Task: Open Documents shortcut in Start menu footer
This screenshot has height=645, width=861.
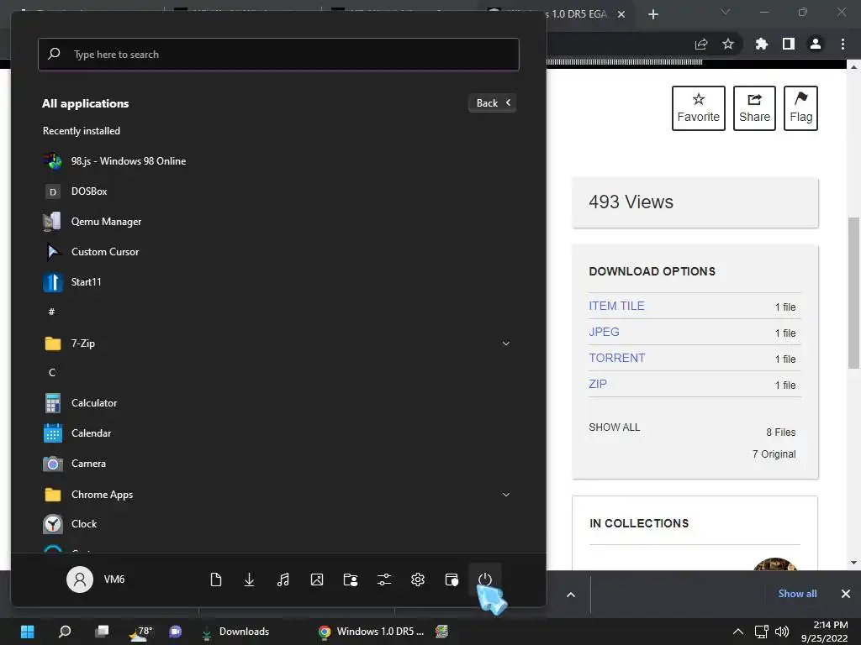Action: tap(216, 579)
